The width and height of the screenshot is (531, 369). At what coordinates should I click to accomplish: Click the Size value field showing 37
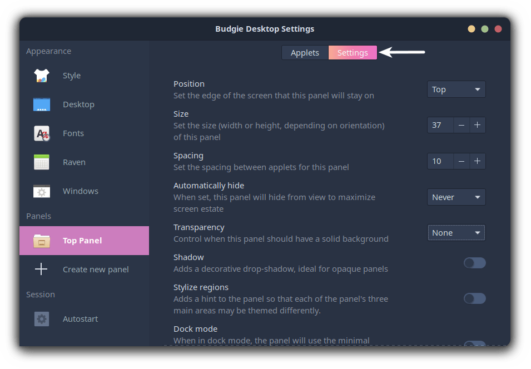(x=440, y=125)
